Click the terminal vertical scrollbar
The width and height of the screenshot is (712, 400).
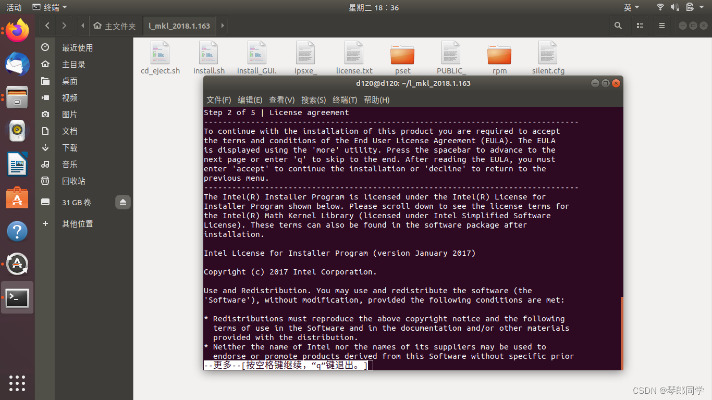coord(621,333)
